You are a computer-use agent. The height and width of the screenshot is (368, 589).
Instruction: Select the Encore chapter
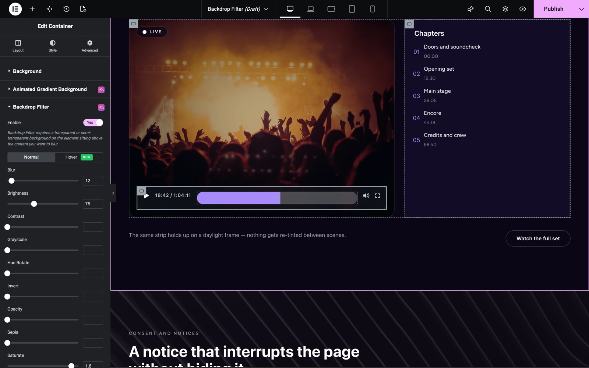coord(433,113)
